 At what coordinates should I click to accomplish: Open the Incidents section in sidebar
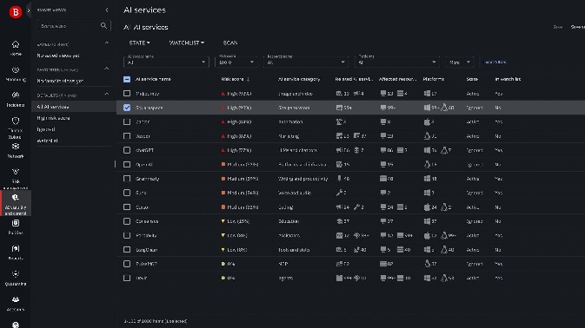(x=16, y=100)
